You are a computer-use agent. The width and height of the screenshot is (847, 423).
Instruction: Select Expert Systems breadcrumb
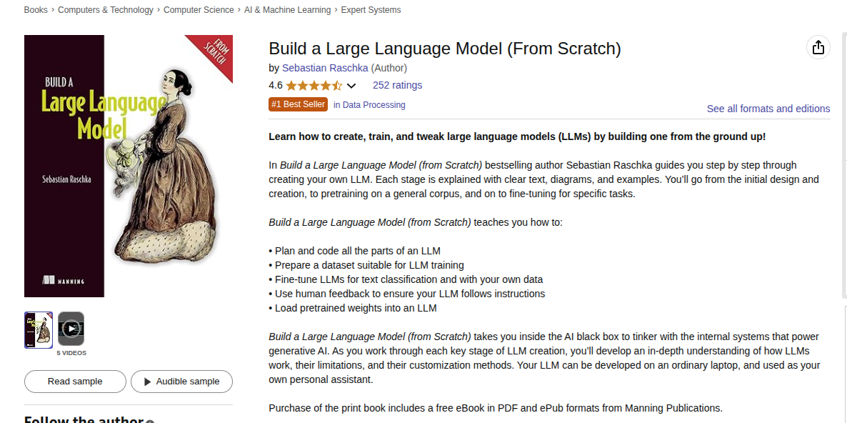(x=371, y=10)
